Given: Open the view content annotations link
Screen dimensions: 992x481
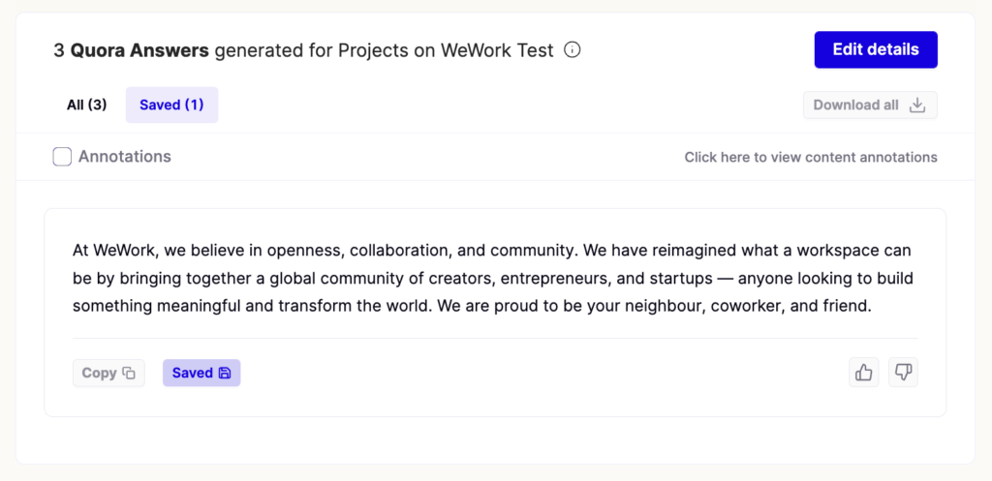Looking at the screenshot, I should 810,157.
